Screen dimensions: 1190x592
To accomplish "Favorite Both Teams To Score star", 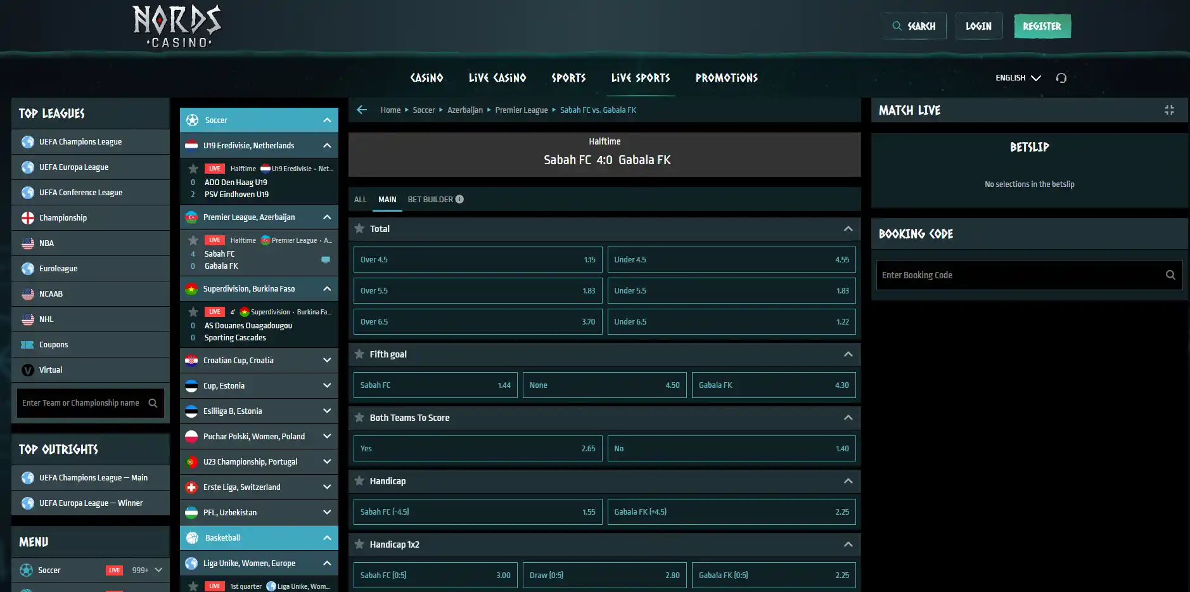I will pyautogui.click(x=359, y=418).
